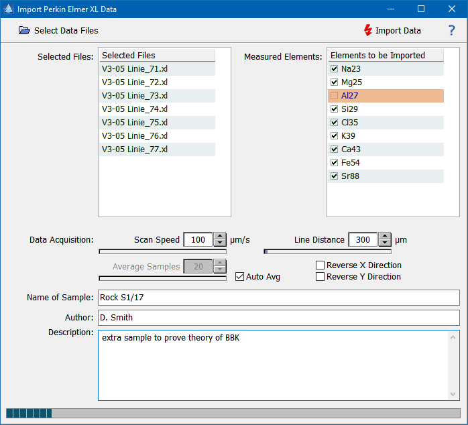
Task: Click the red lightning Import Data icon
Action: [367, 30]
